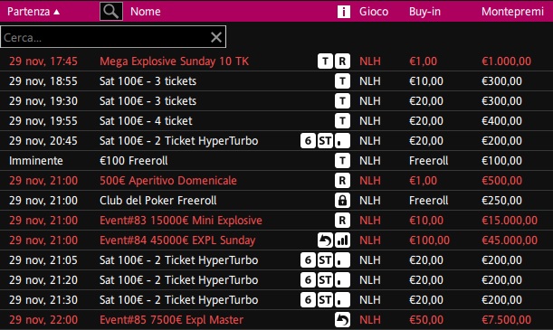Sort by the Buy-in column header

coord(424,11)
